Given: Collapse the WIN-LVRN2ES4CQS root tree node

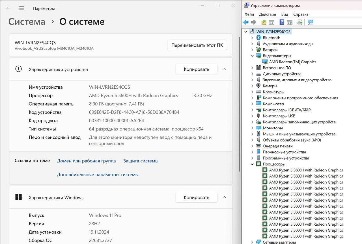Looking at the screenshot, I should point(246,32).
